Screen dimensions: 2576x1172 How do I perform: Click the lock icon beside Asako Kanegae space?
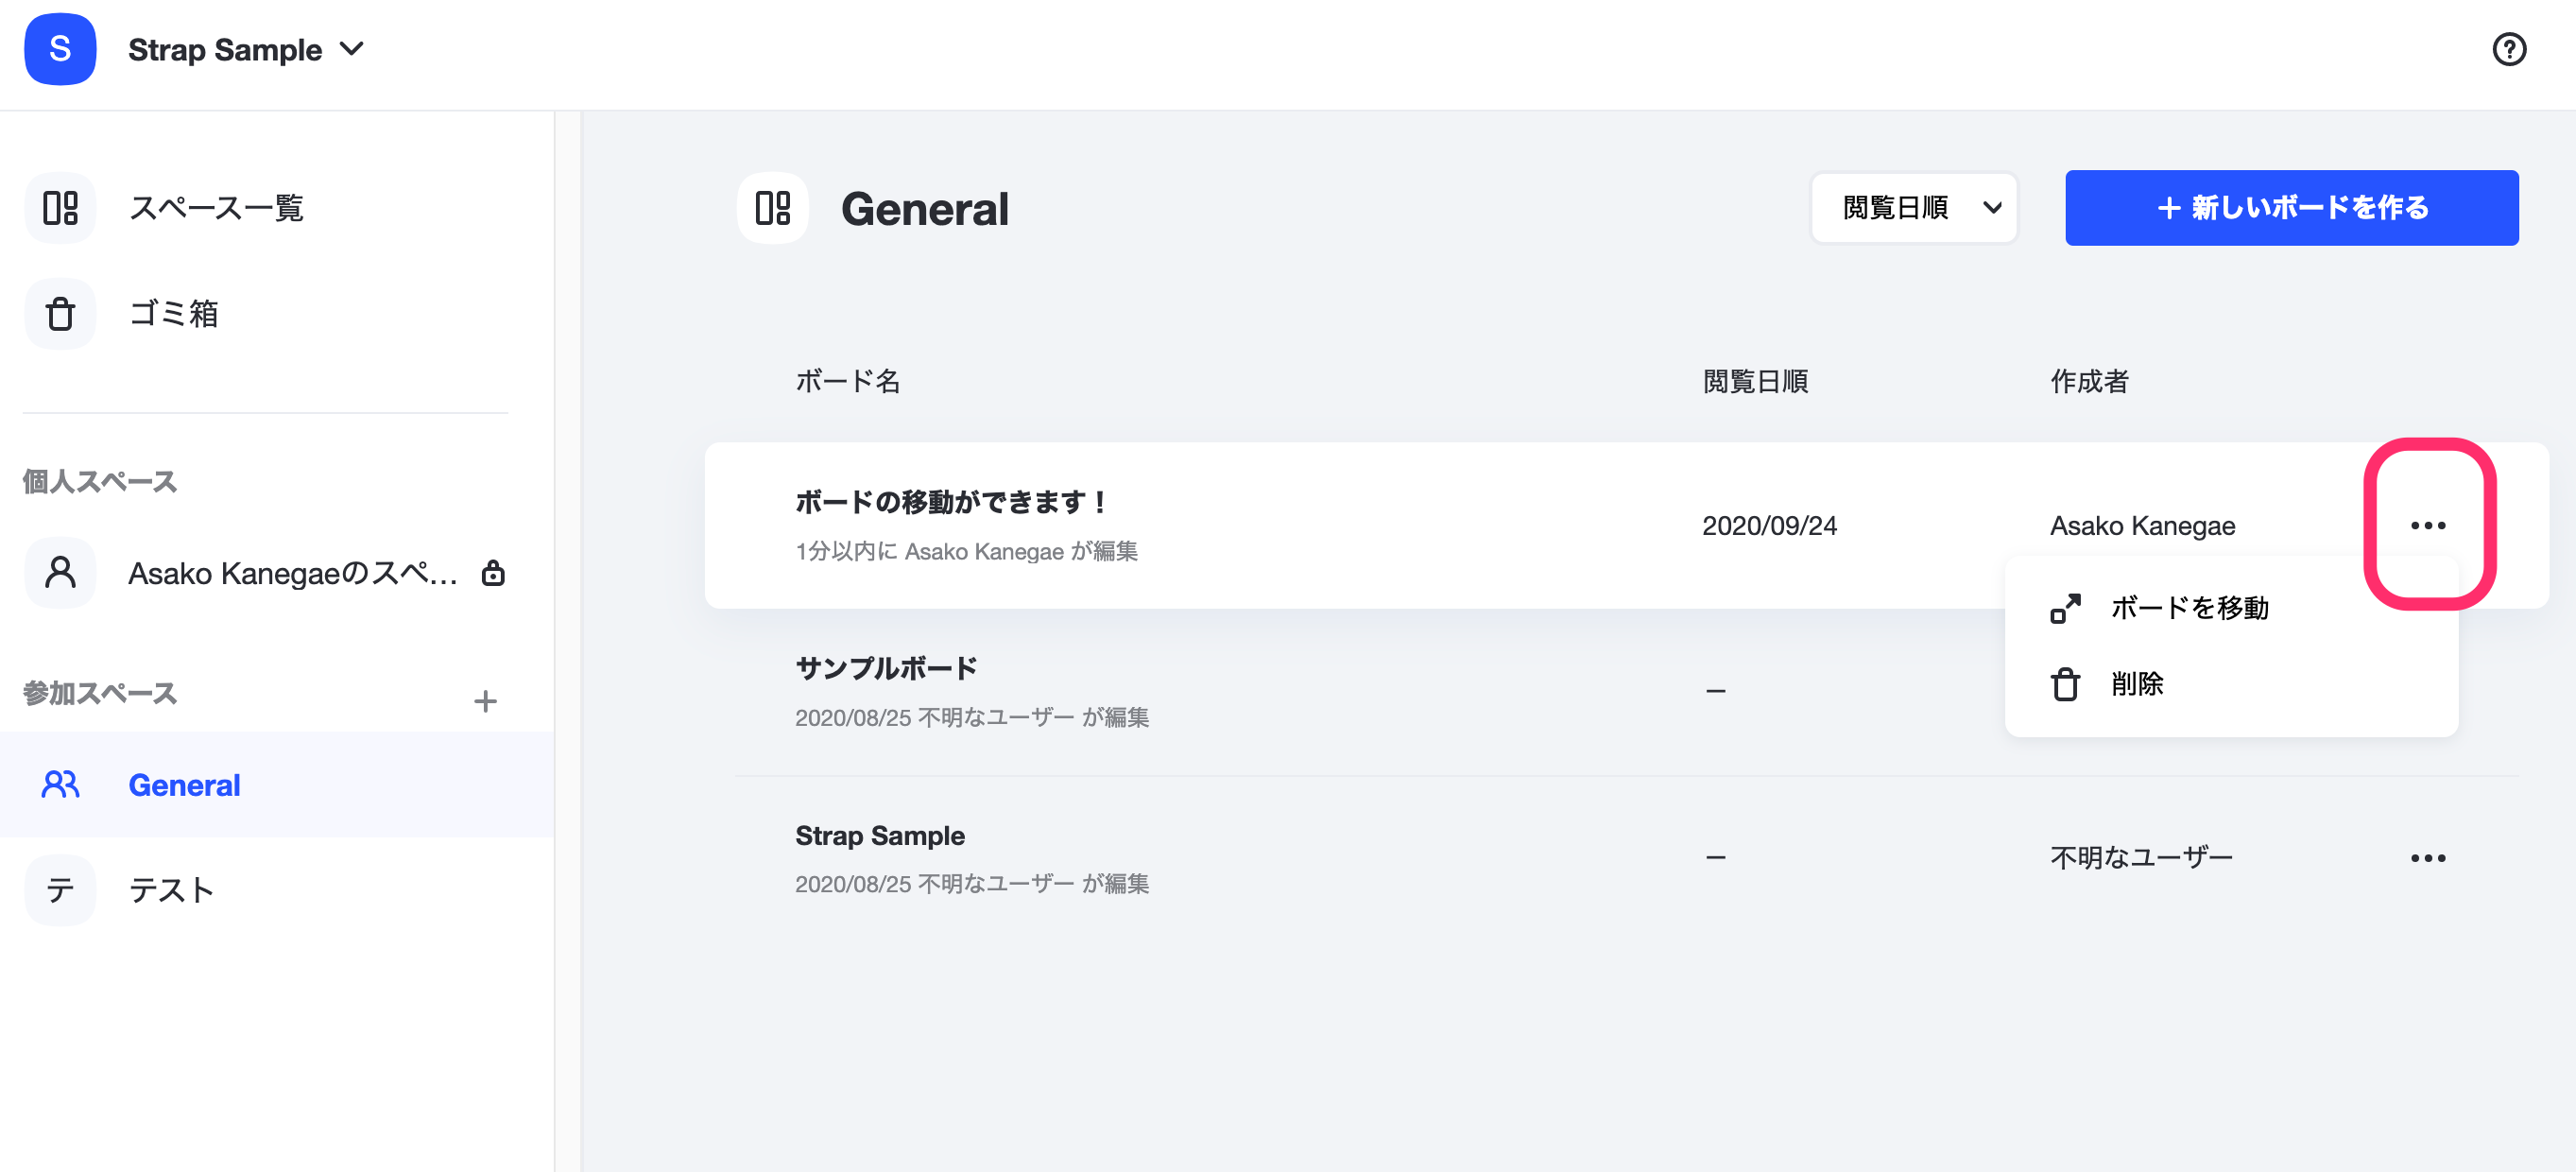click(x=493, y=573)
